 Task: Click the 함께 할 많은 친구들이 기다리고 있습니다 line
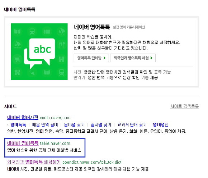pos(110,48)
